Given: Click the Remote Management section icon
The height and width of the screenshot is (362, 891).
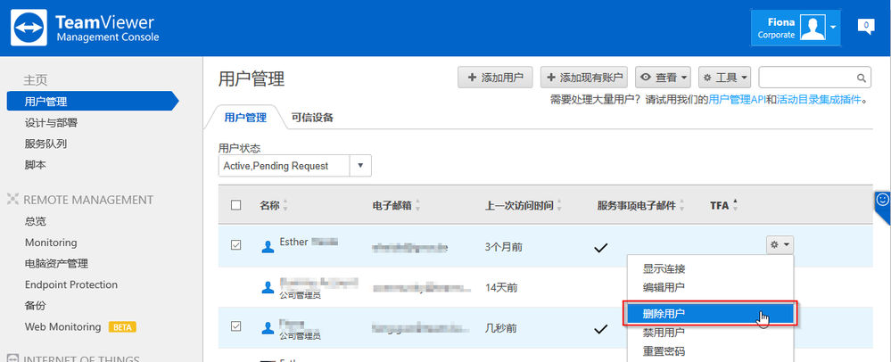Looking at the screenshot, I should (13, 200).
